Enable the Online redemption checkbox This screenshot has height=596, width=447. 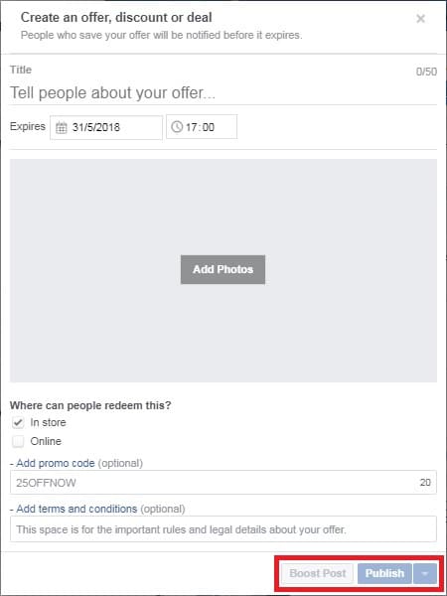click(18, 442)
